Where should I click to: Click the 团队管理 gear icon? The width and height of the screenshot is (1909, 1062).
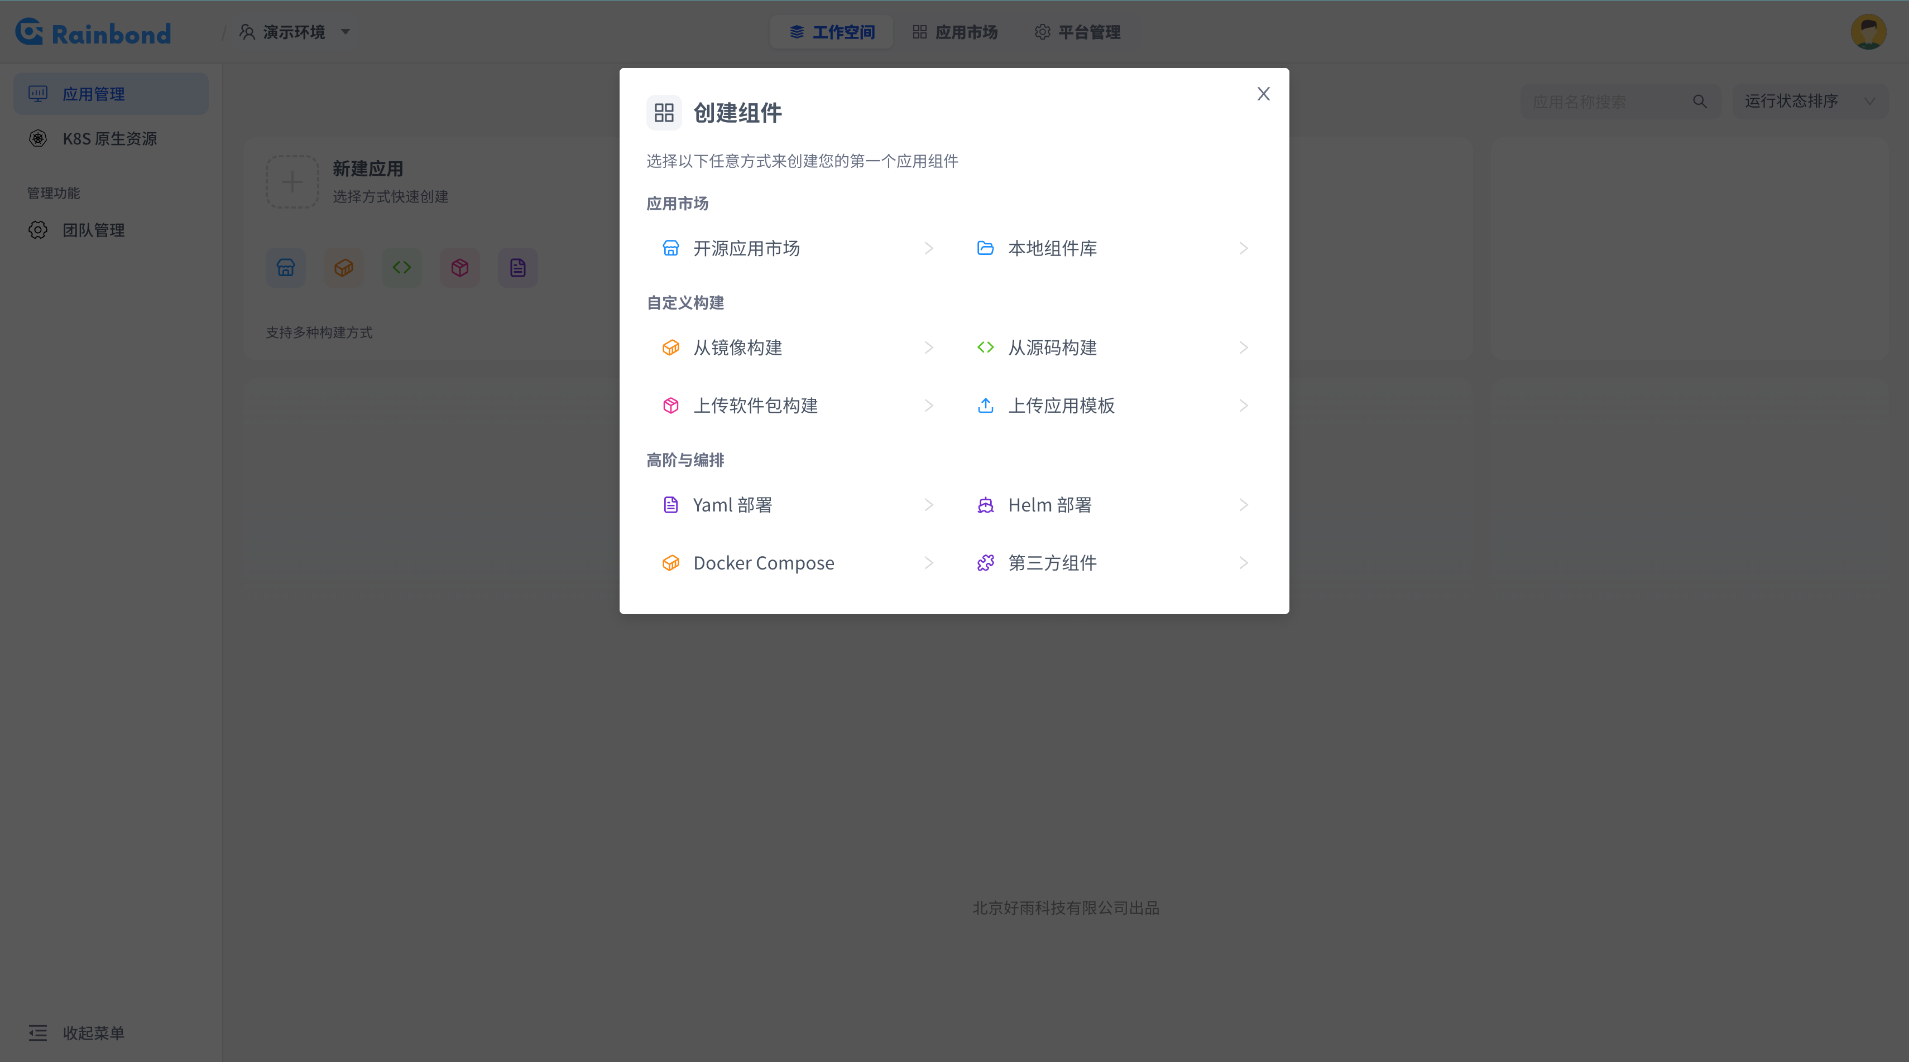pos(38,230)
